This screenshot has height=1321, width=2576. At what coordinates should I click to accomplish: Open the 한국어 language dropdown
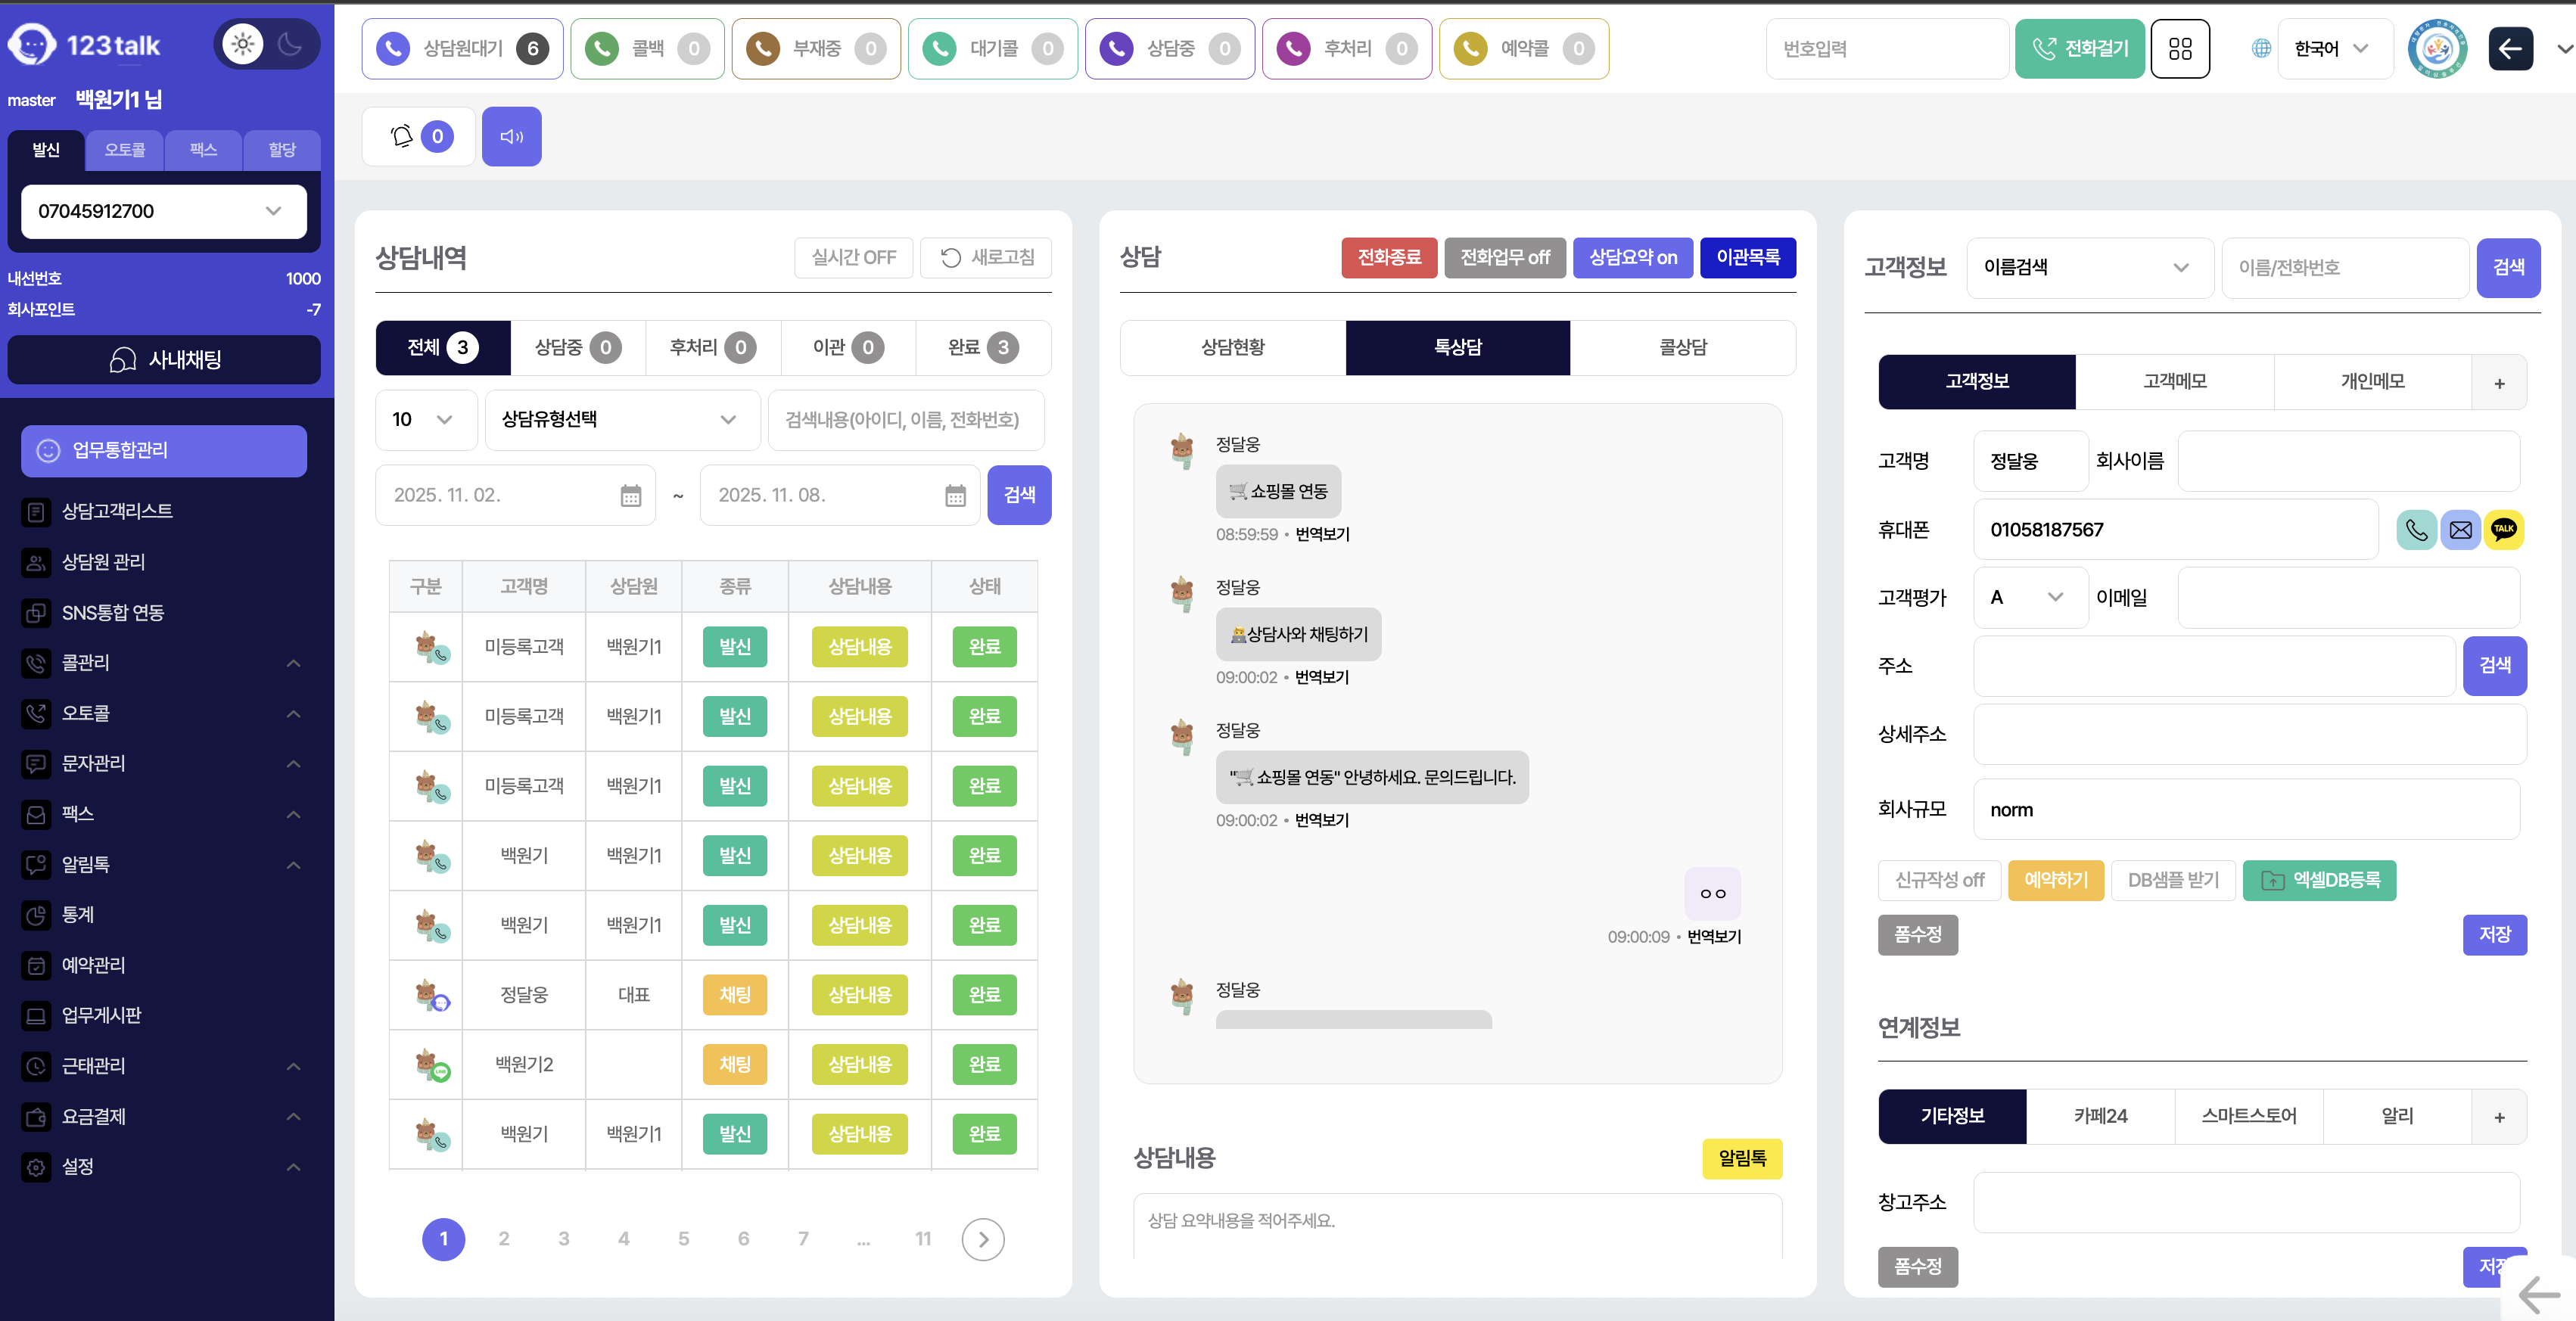(2331, 49)
